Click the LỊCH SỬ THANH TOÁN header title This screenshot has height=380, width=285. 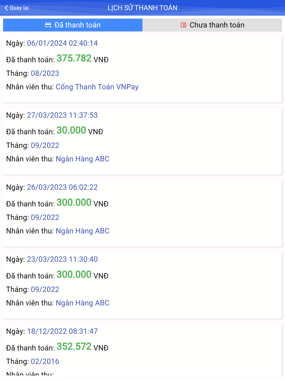tap(142, 8)
